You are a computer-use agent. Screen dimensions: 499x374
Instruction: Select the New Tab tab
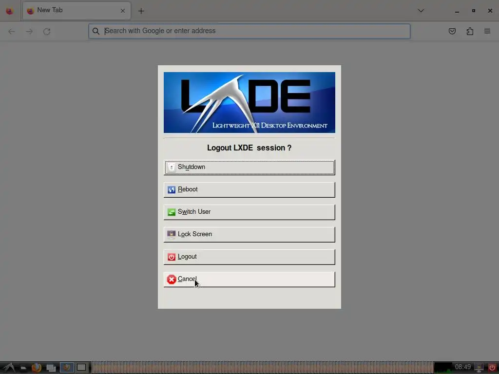[77, 11]
